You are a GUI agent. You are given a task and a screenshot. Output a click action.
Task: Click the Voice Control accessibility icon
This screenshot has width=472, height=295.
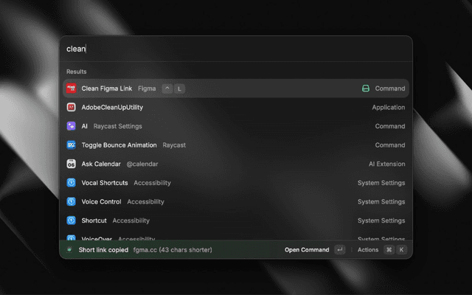(x=72, y=201)
